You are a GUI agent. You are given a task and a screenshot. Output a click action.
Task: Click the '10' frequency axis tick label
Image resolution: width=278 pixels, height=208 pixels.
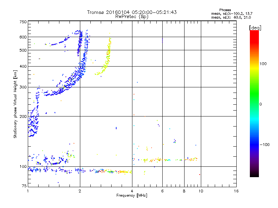coord(201,191)
